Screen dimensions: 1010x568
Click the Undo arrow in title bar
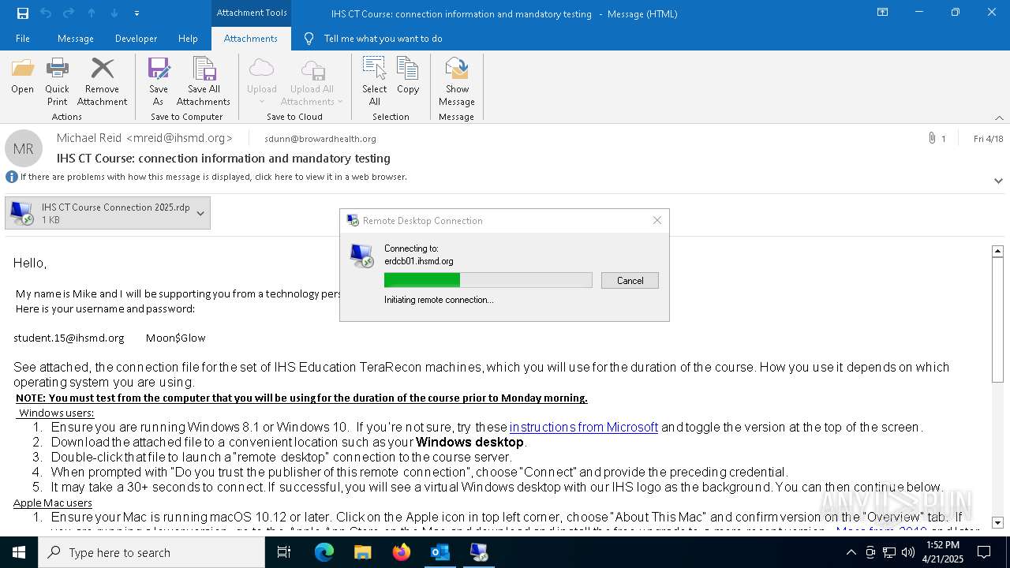46,13
